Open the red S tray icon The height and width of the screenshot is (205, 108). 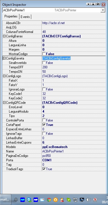pos(95,200)
